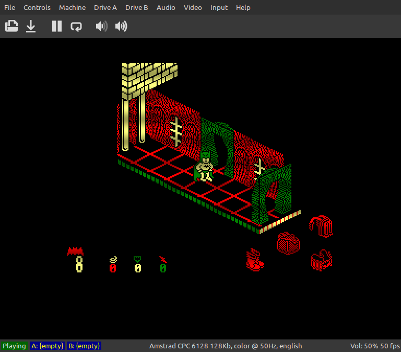Click the yellow brick block at top
This screenshot has width=401, height=352.
click(149, 81)
